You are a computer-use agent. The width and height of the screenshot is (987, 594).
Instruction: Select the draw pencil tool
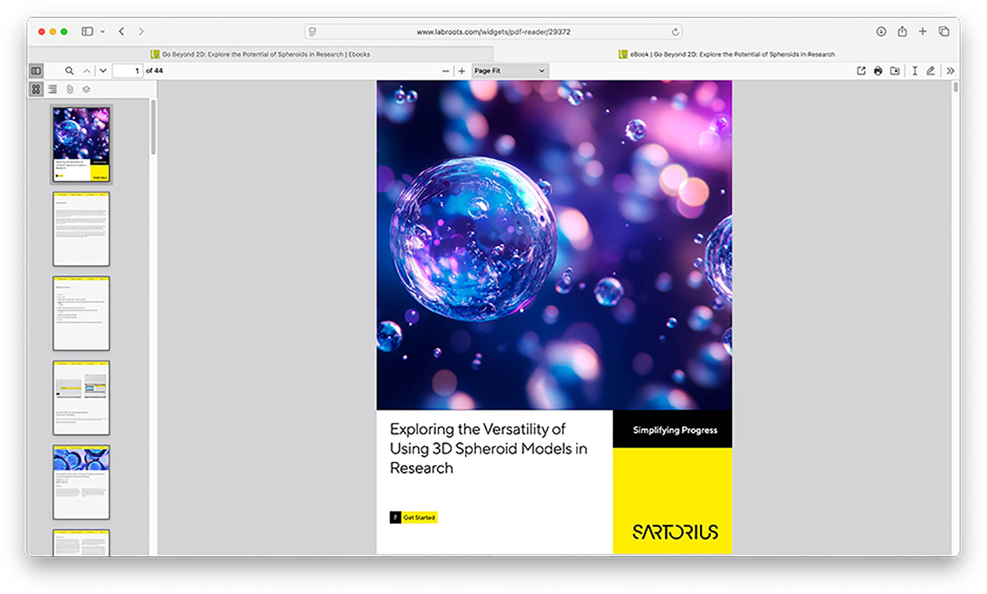[930, 71]
